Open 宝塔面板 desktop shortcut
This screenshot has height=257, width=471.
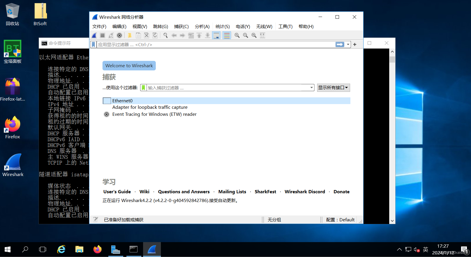13,52
